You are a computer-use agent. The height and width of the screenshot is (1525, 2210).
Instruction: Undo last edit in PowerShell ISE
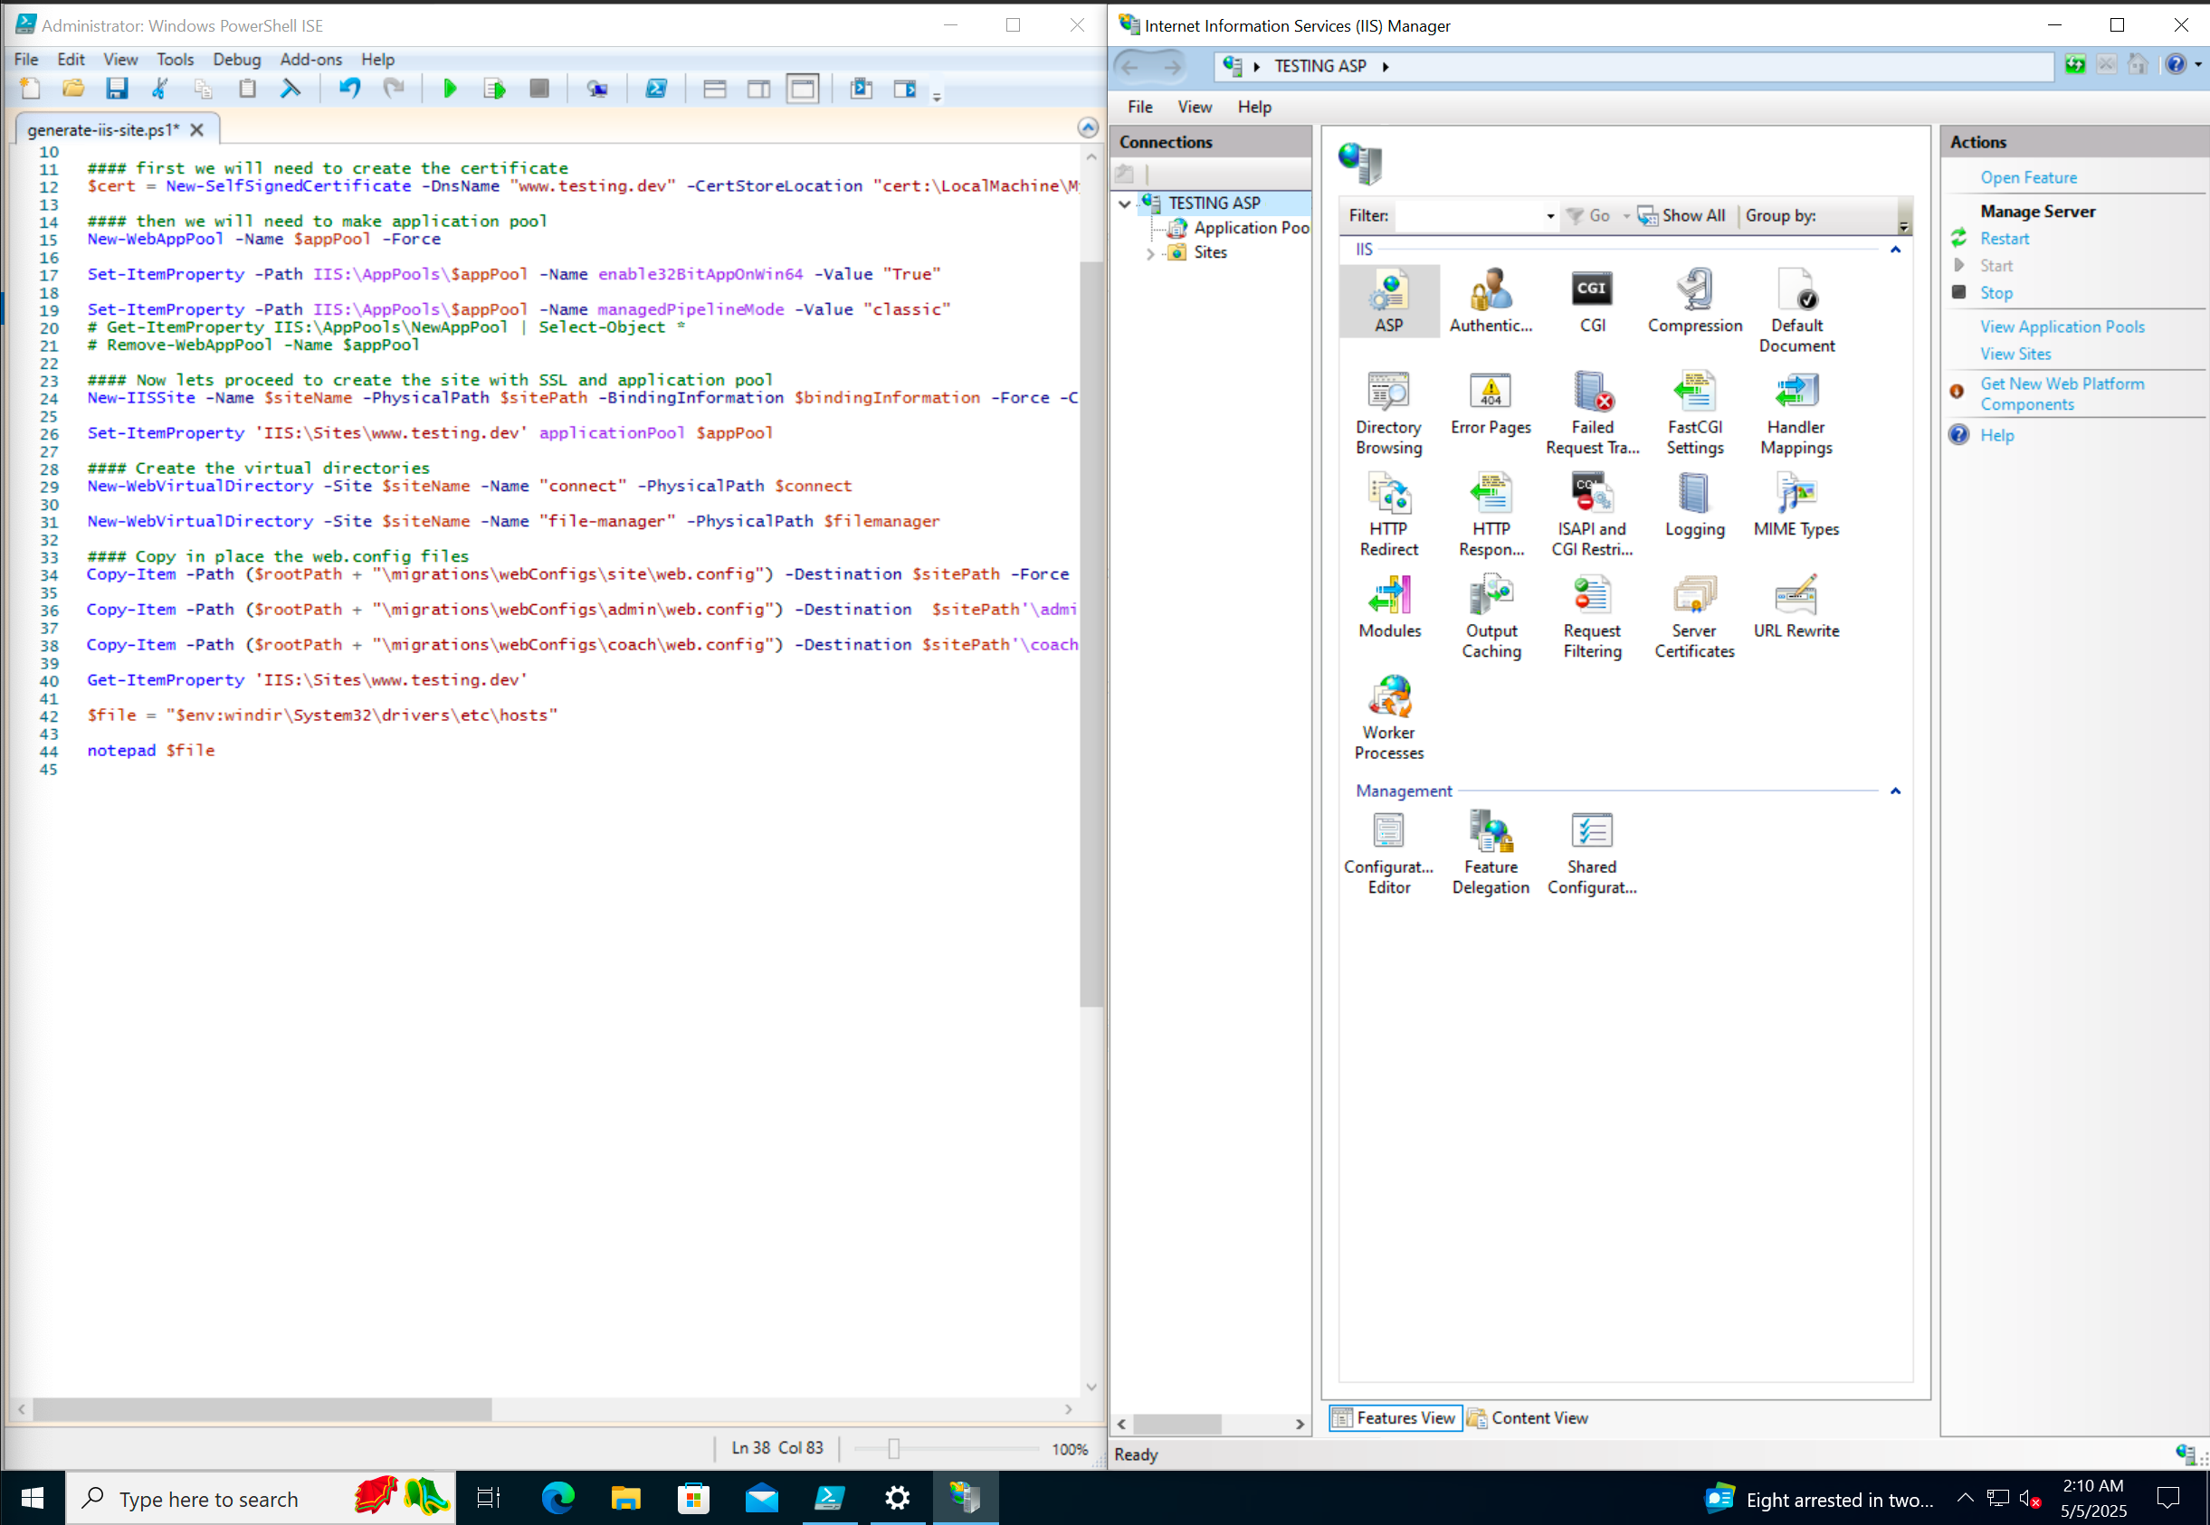click(x=350, y=89)
